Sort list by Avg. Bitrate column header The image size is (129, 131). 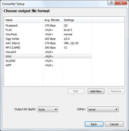pyautogui.click(x=53, y=20)
